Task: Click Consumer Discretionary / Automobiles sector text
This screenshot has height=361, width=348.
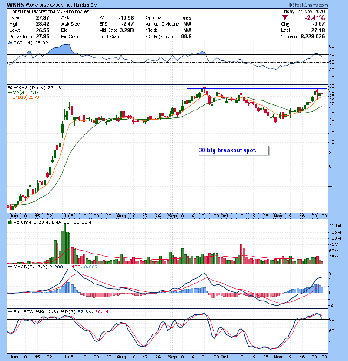Action: (x=49, y=11)
